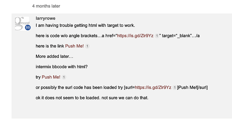Follow the is.gd link inside the surl tag
Viewport: 232px width, 121px height.
click(153, 88)
